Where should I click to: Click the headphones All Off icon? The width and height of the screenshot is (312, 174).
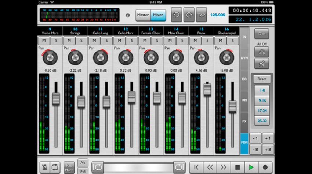[x=262, y=52]
